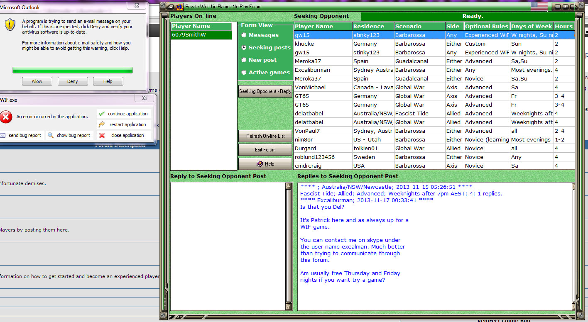Image resolution: width=588 pixels, height=322 pixels.
Task: Click up arrow of reply box scrollbar
Action: pos(289,186)
